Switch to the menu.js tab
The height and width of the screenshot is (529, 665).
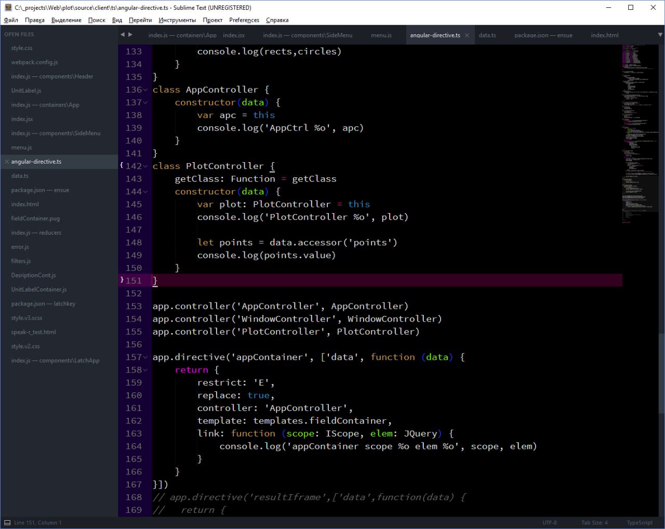[x=381, y=35]
